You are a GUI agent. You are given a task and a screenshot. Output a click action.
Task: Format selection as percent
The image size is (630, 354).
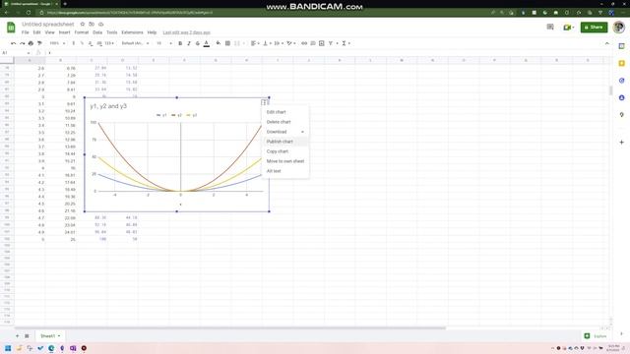pos(82,43)
